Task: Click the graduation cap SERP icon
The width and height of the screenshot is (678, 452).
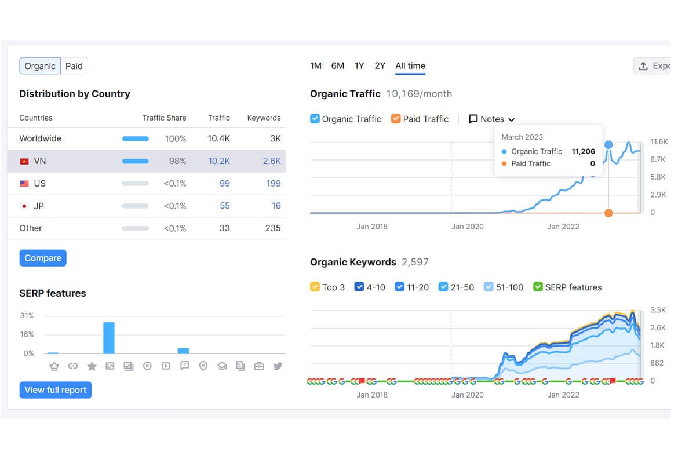Action: pos(222,366)
